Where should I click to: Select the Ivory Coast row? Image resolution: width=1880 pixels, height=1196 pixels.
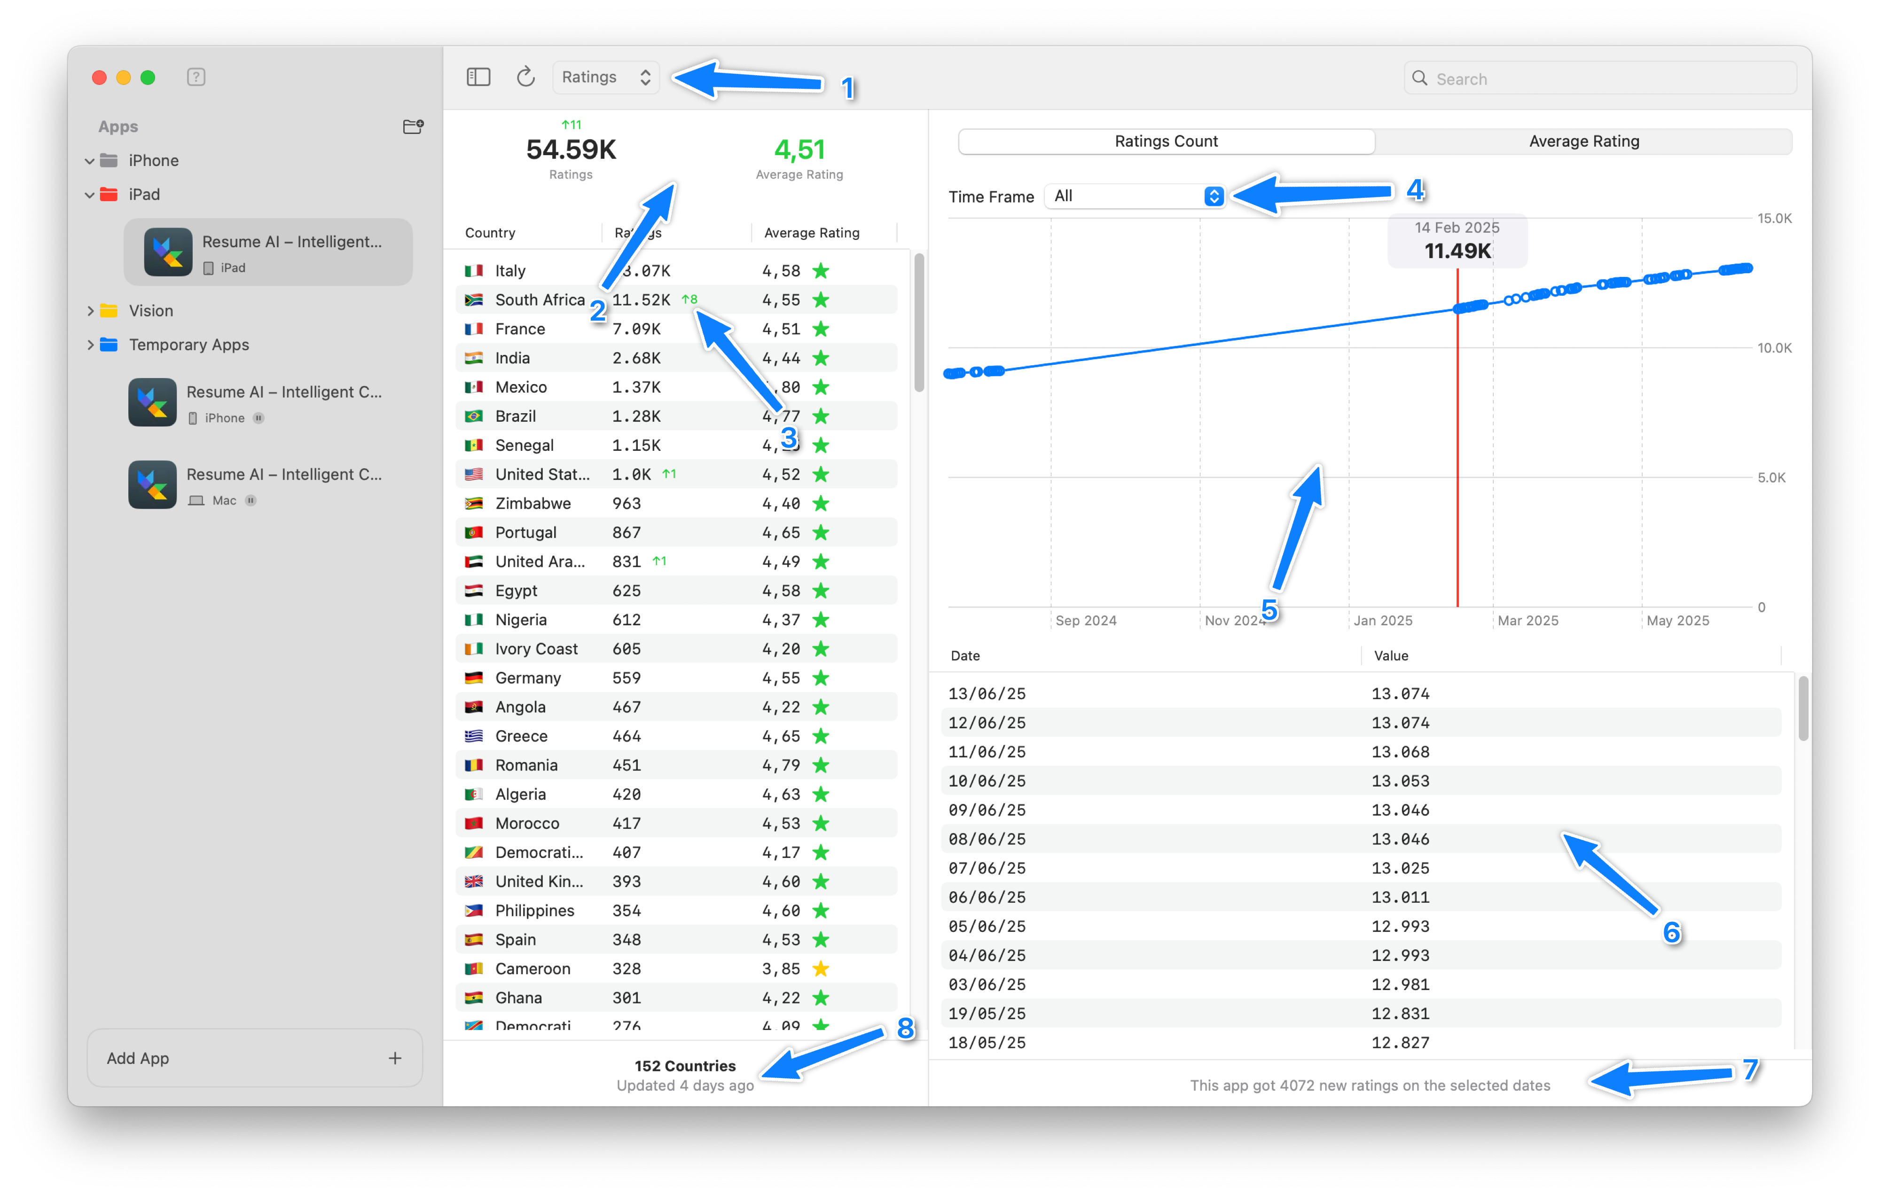pyautogui.click(x=676, y=649)
